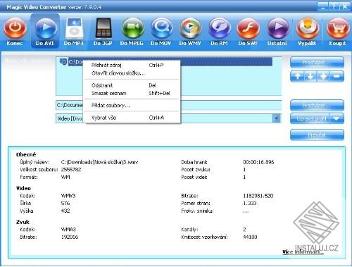The height and width of the screenshot is (267, 352).
Task: Choose the Do MP4 iPod icon
Action: (x=74, y=29)
